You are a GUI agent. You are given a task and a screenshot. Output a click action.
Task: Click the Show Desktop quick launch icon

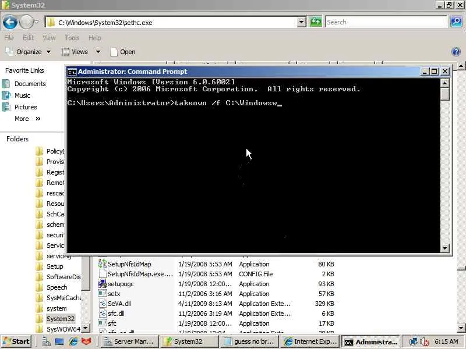click(59, 341)
